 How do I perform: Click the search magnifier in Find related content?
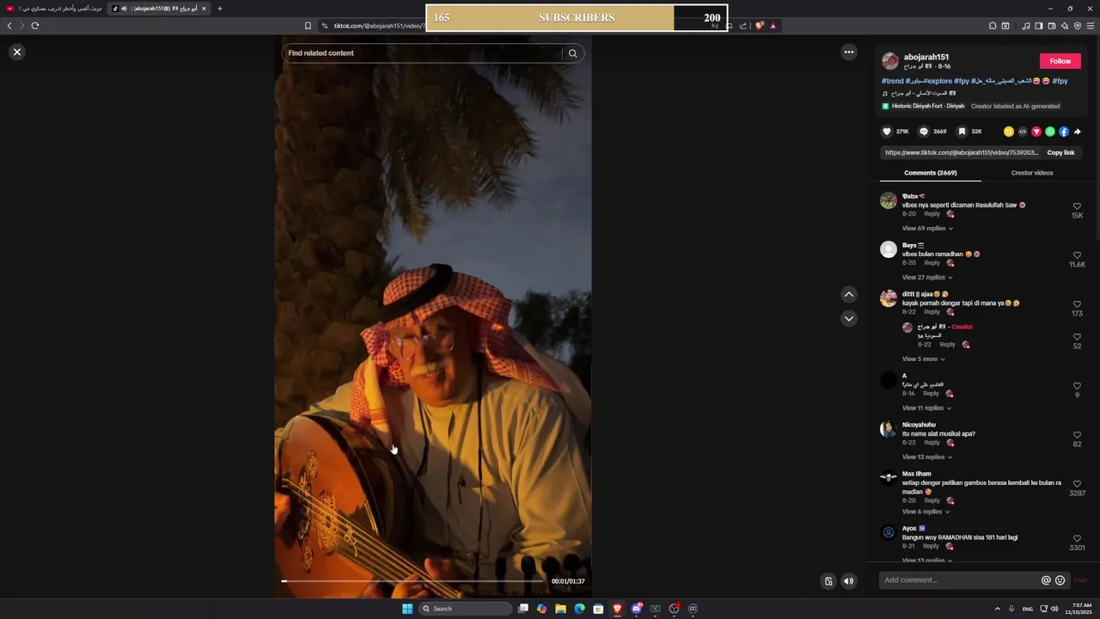pyautogui.click(x=572, y=53)
